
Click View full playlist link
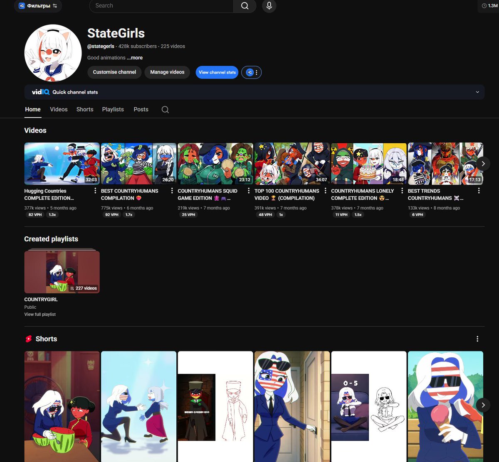pos(40,315)
